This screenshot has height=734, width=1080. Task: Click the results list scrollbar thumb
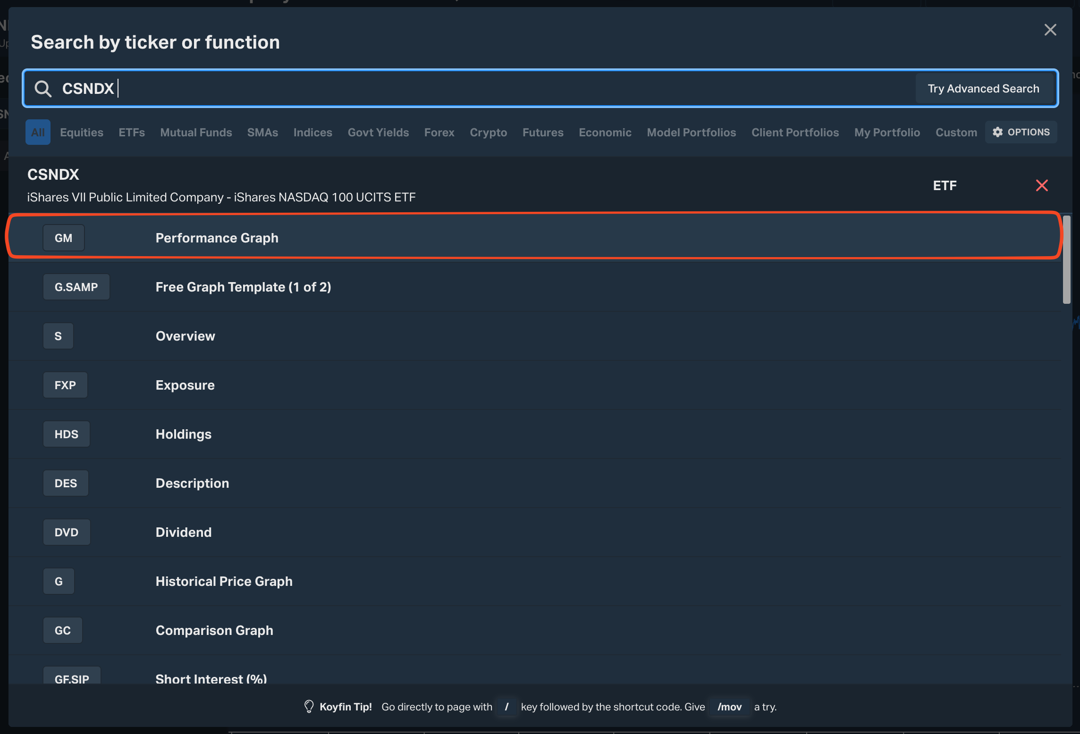pos(1066,259)
